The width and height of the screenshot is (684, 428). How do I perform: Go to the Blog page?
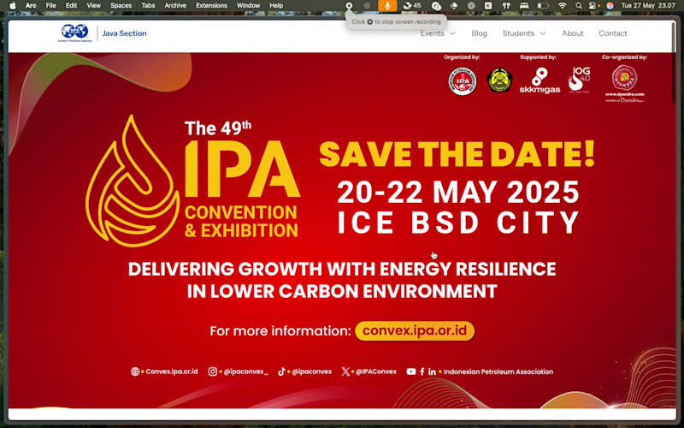(x=479, y=33)
